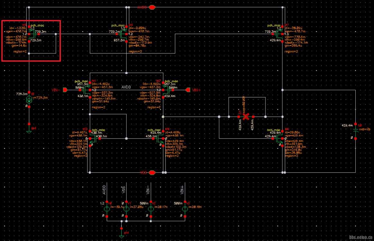
Task: Select the V0 AVDD voltage source
Action: click(107, 209)
